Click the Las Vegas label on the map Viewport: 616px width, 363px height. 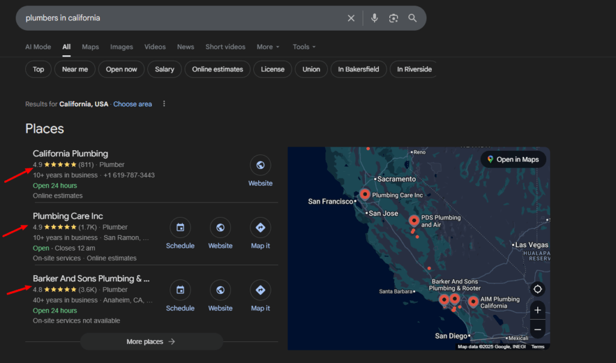click(532, 245)
